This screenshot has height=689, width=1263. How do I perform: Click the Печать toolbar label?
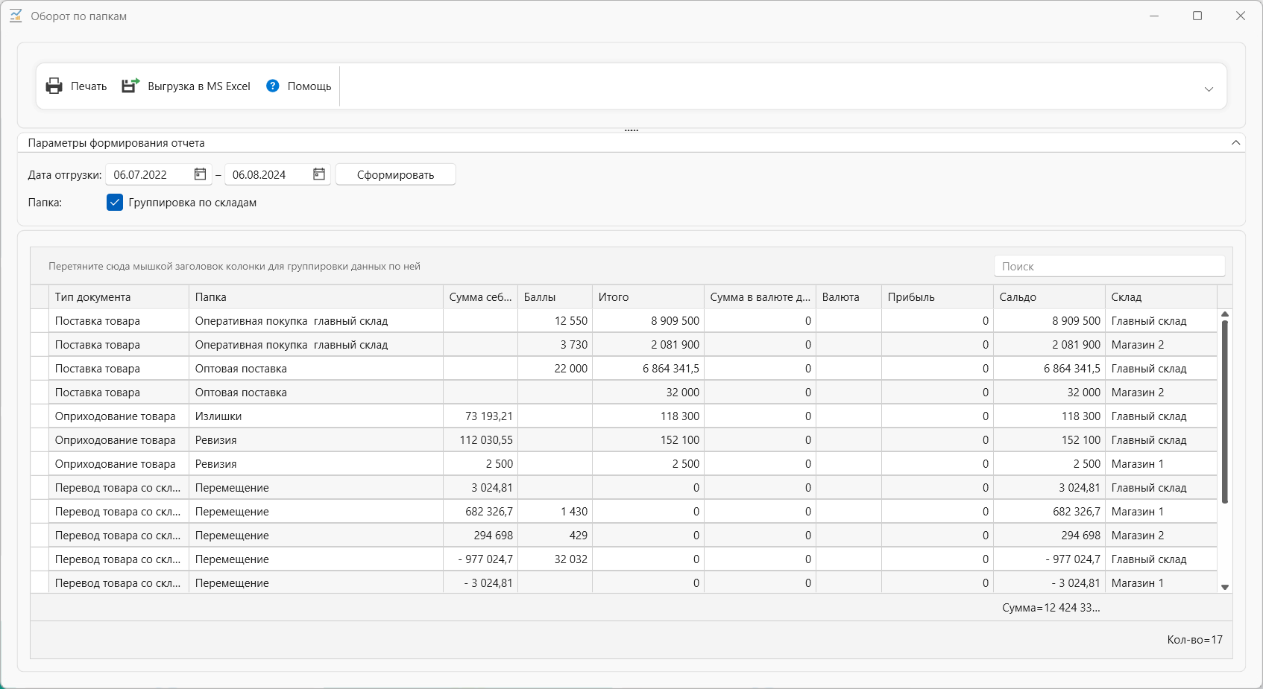(89, 86)
